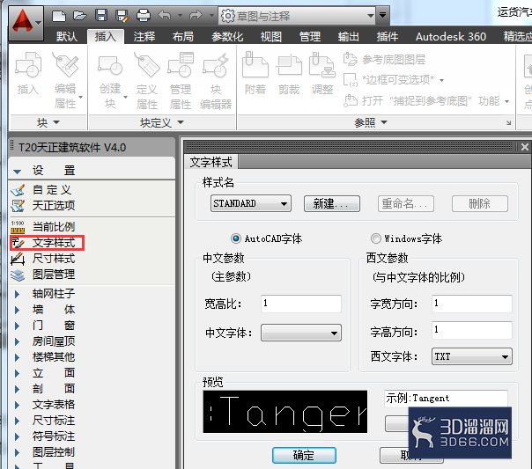Switch to the 默认 ribbon tab
532x469 pixels.
tap(67, 36)
